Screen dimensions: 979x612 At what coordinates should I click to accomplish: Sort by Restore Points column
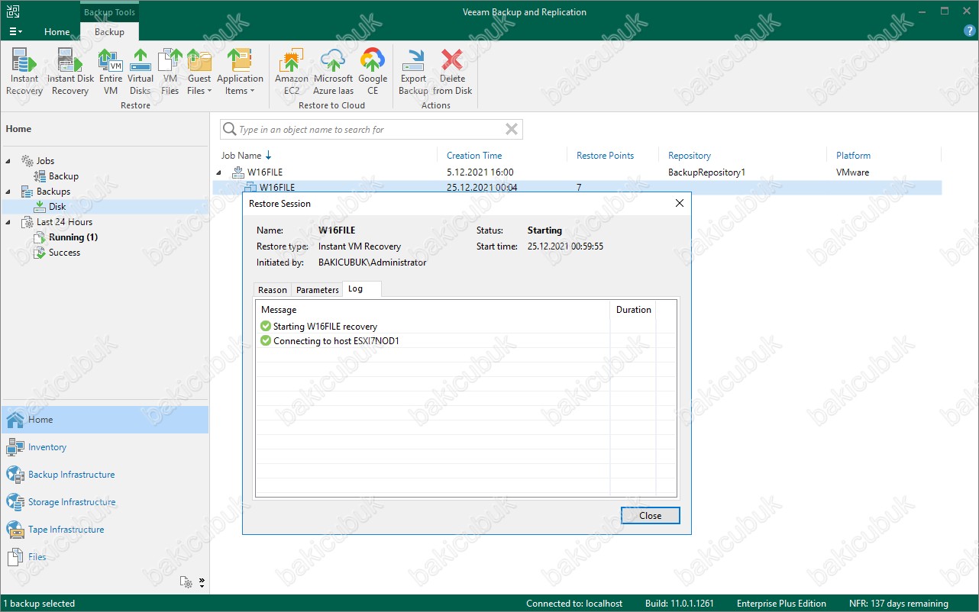(x=605, y=156)
